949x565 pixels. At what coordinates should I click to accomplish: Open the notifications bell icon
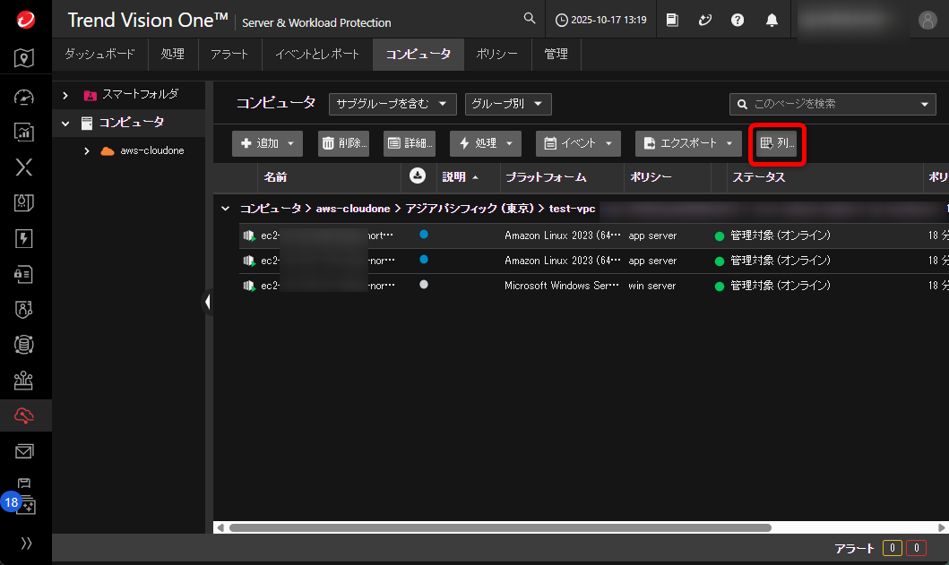tap(772, 20)
